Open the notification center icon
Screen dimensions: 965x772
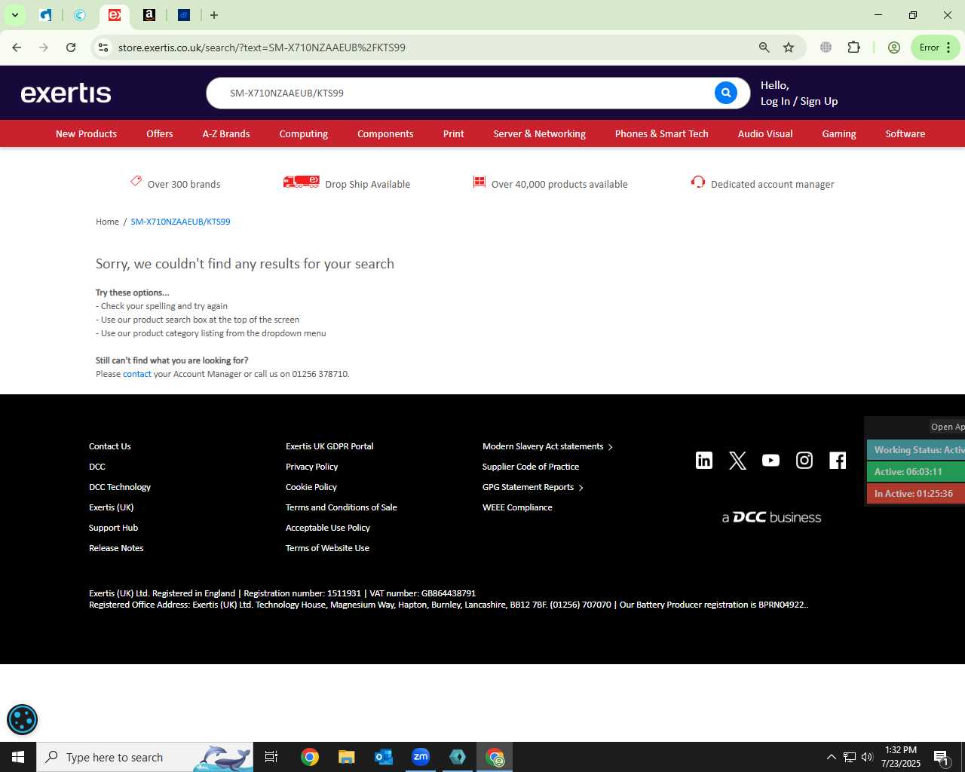941,757
